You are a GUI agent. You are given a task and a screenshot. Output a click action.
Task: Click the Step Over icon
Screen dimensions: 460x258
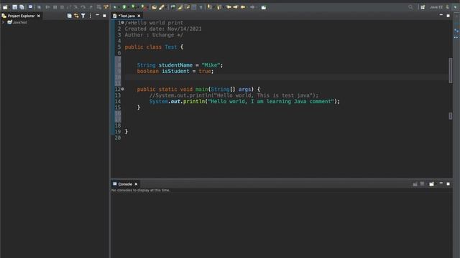click(x=83, y=7)
